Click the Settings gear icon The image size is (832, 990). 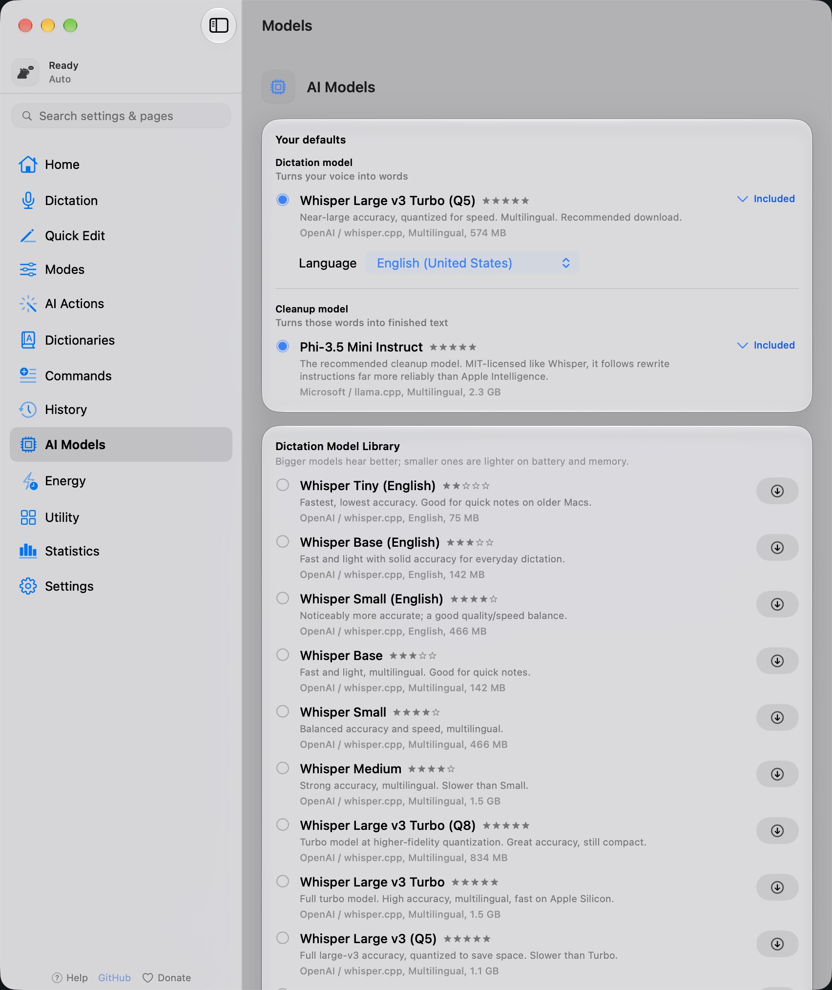point(28,586)
